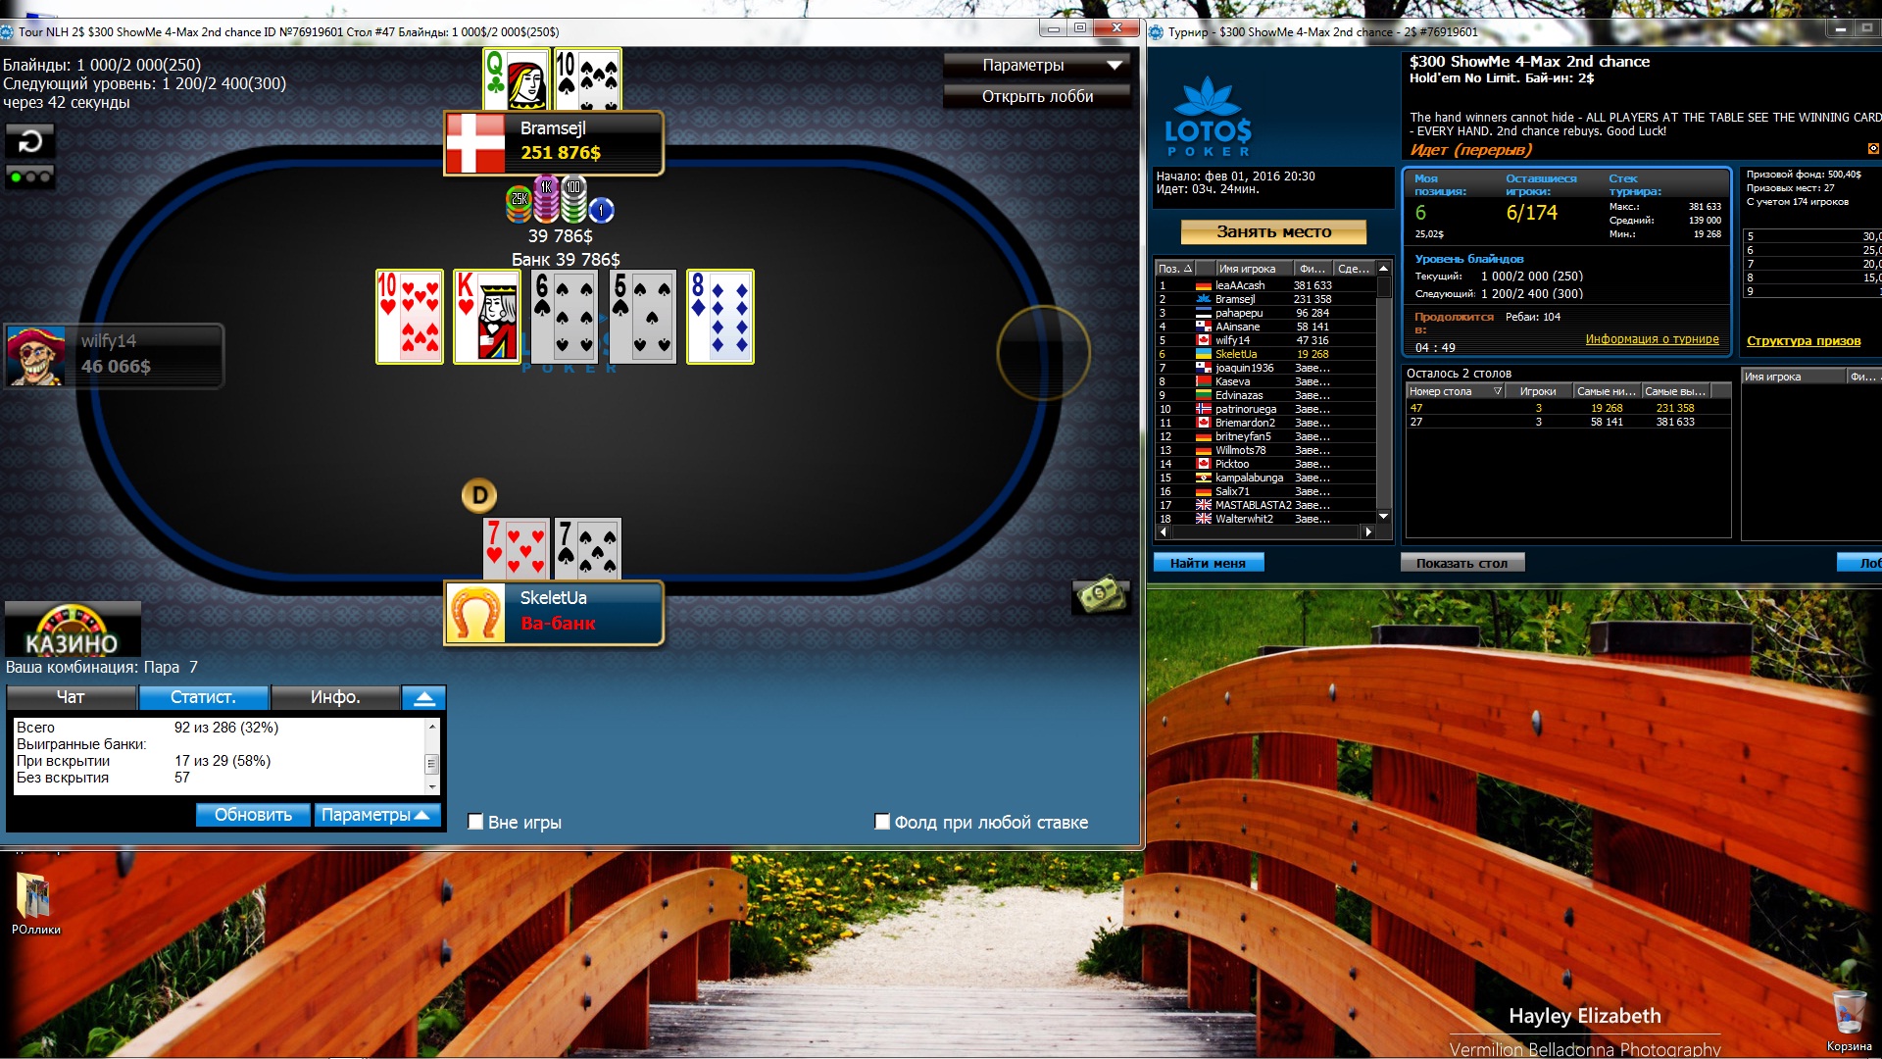Image resolution: width=1882 pixels, height=1059 pixels.
Task: Click the hand replay arrow icon
Action: pos(30,141)
